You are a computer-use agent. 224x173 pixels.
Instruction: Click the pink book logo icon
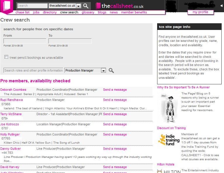[x=7, y=6]
